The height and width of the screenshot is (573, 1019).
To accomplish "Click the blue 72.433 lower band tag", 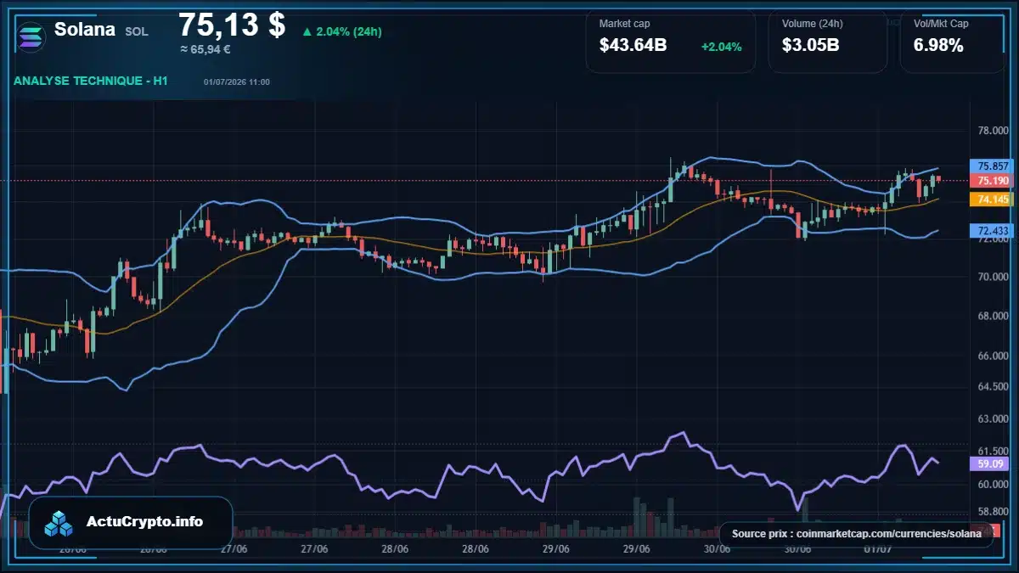I will point(992,231).
